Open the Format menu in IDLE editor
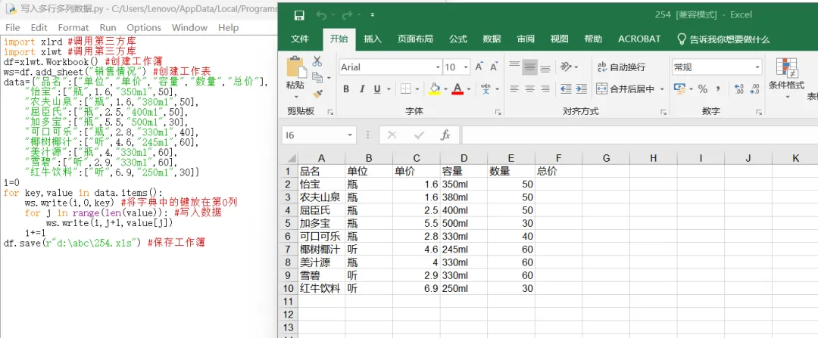 73,28
